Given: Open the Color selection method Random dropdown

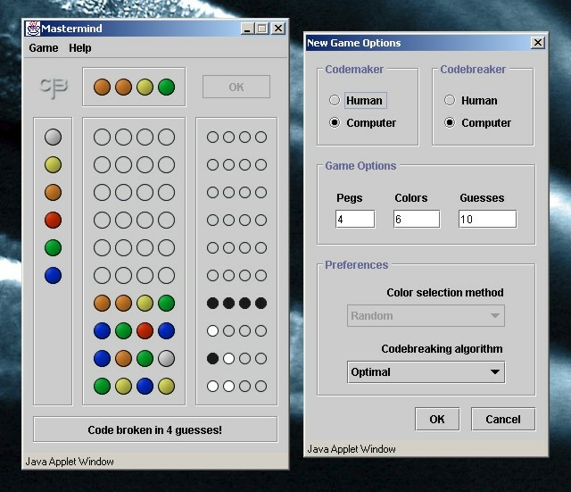Looking at the screenshot, I should [426, 315].
